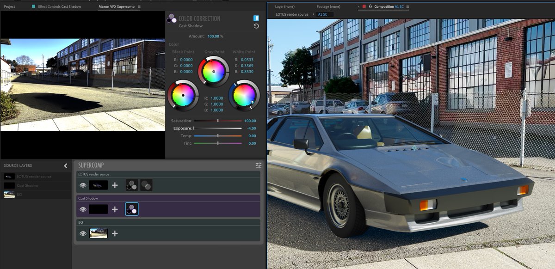
Task: Click the Supercomp preview image
Action: [82, 85]
